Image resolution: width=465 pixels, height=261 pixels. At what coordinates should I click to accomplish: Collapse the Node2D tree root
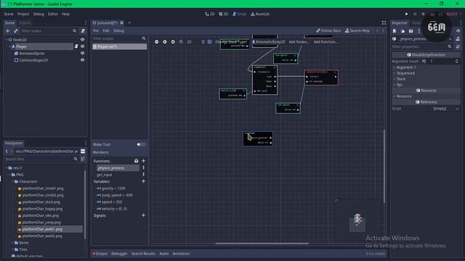click(x=7, y=40)
